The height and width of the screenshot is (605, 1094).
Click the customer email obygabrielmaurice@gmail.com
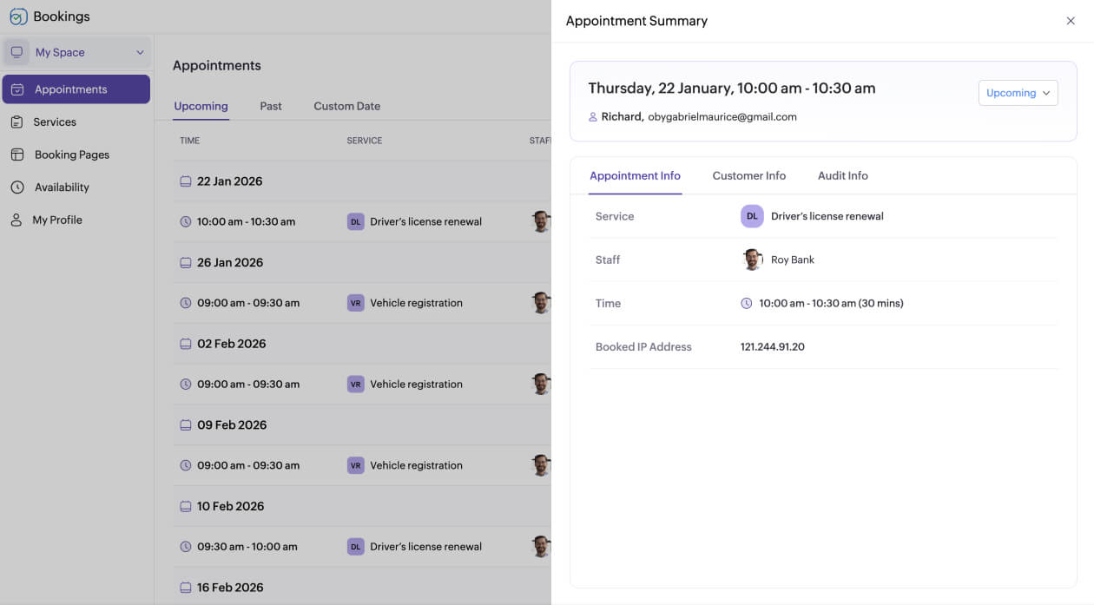[722, 117]
